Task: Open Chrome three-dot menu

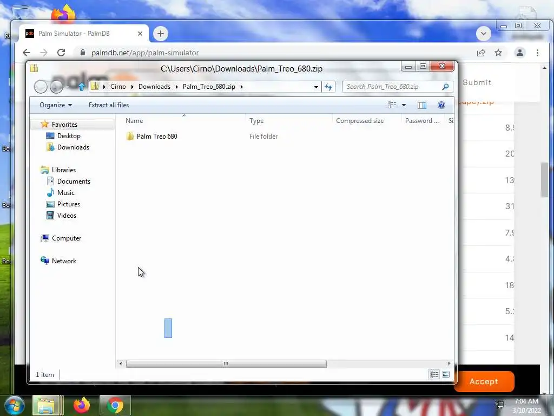Action: click(x=537, y=53)
